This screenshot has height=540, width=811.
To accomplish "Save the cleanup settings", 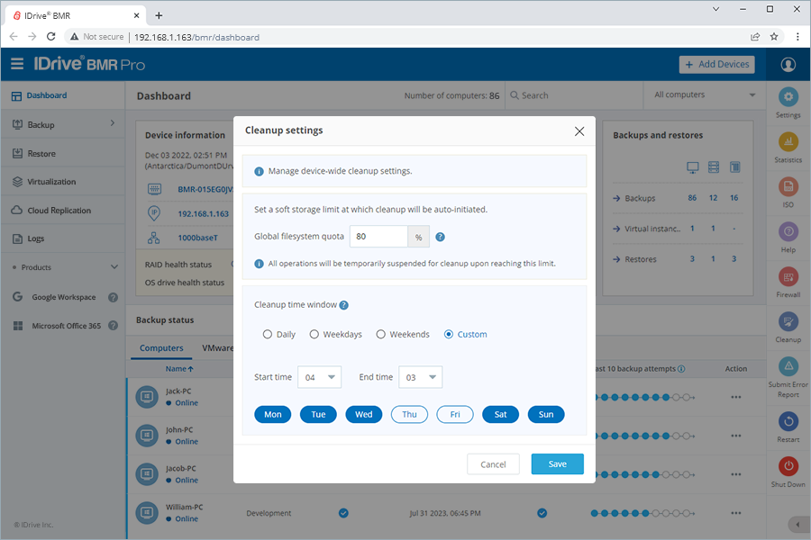I will coord(557,464).
